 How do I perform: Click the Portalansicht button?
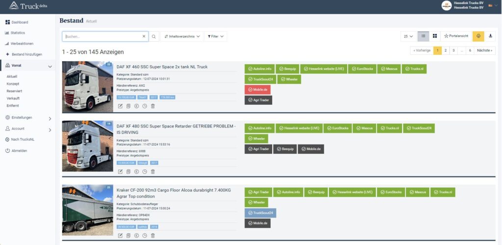pyautogui.click(x=455, y=36)
